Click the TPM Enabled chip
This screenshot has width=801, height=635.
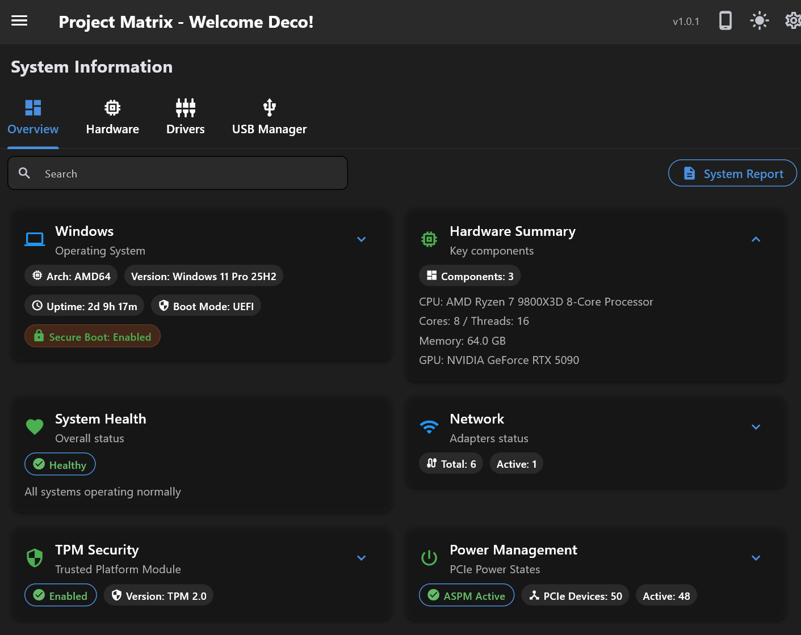coord(61,595)
